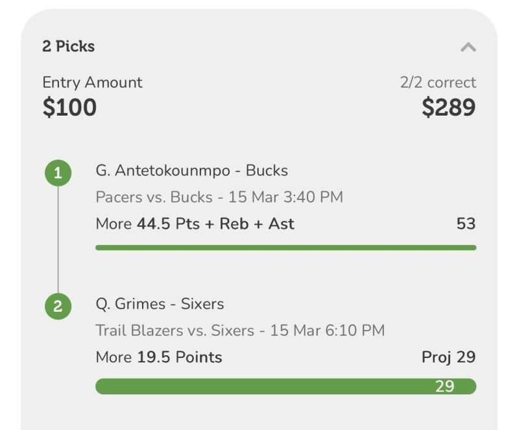Click Grimes' green points progress bar
Image resolution: width=519 pixels, height=430 pixels.
[259, 386]
